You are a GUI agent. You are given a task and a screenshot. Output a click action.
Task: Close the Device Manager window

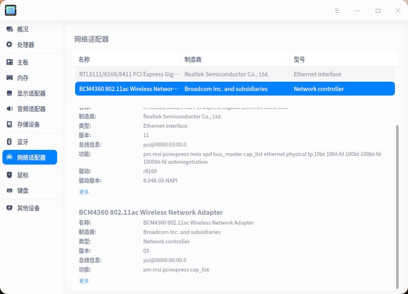point(398,11)
